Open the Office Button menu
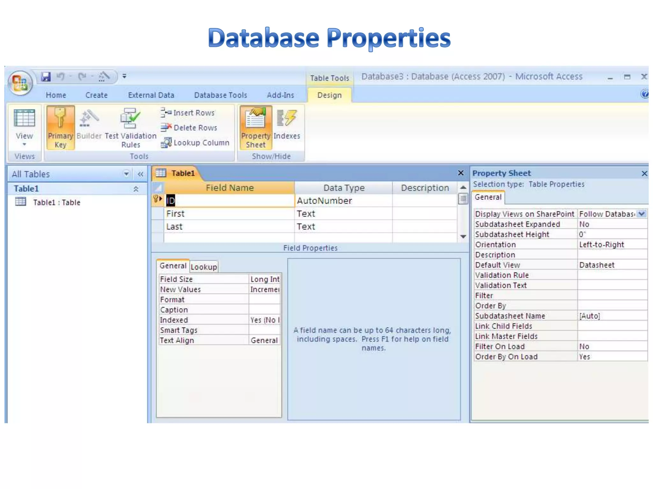Screen dimensions: 653x489 tap(20, 83)
